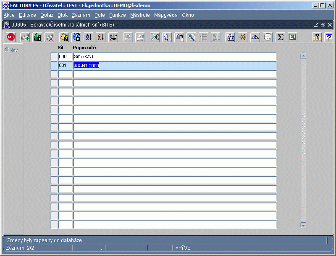Click the single-column list layout icon
336x256 pixels.
204,37
